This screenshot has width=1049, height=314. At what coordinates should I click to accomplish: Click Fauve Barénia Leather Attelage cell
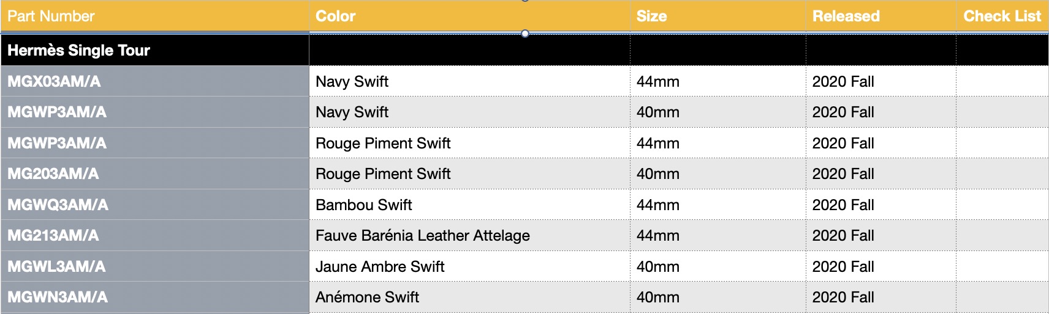tap(469, 235)
